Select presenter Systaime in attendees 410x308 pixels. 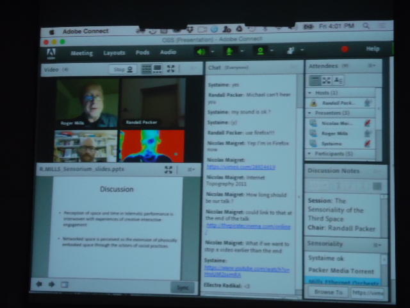[x=341, y=144]
